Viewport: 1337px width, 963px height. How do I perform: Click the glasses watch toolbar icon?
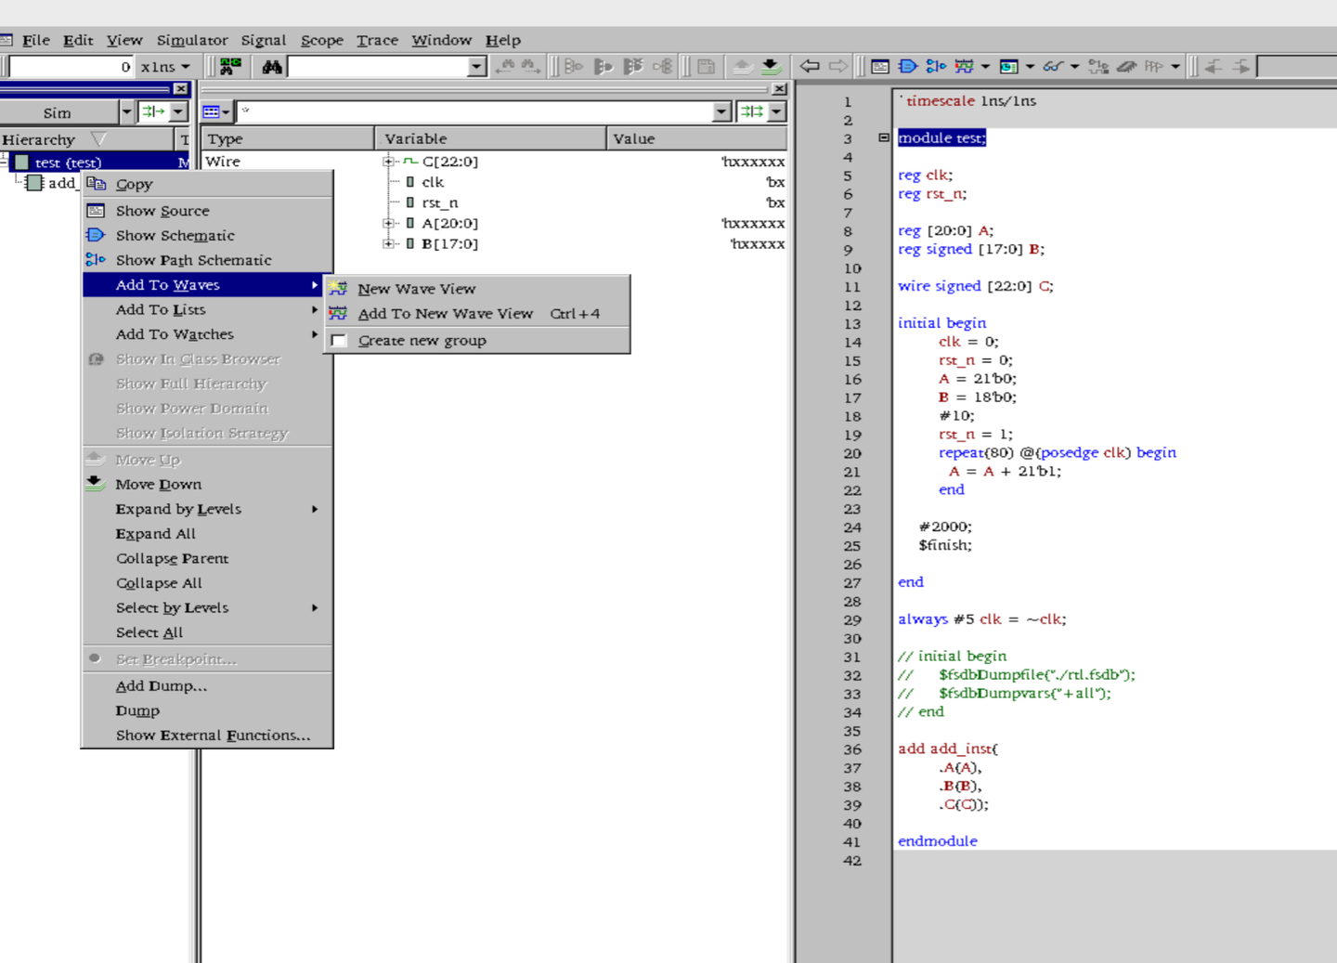coord(1052,67)
